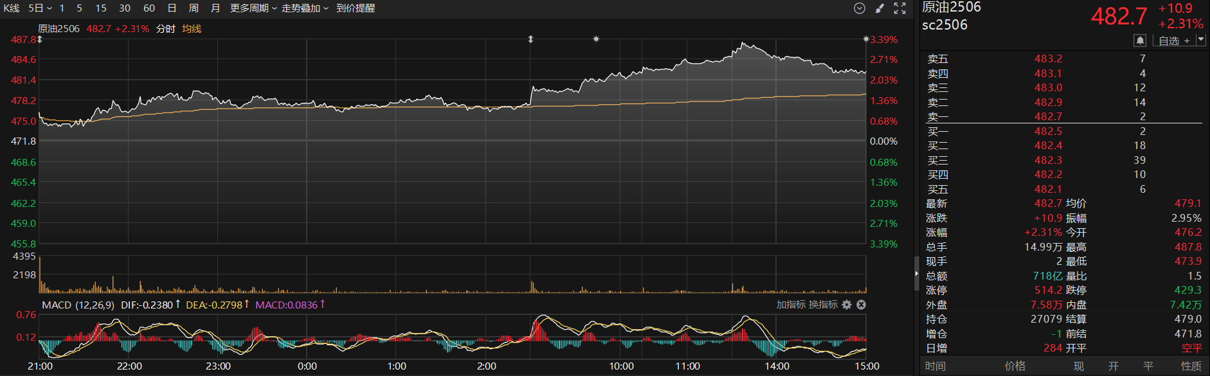This screenshot has height=376, width=1210.
Task: Click the 最低 473.9 value
Action: (x=1187, y=261)
